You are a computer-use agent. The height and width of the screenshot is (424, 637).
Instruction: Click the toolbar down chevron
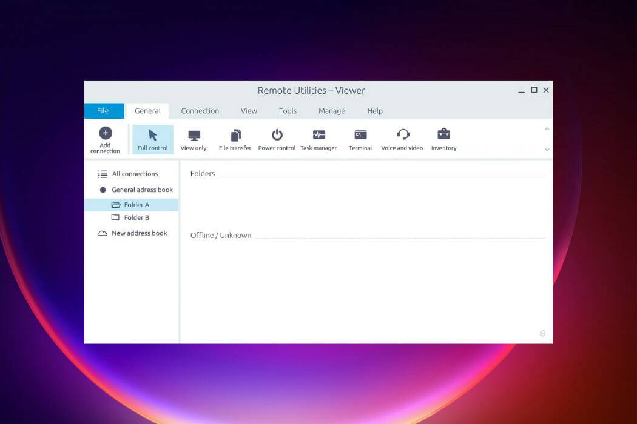point(547,149)
